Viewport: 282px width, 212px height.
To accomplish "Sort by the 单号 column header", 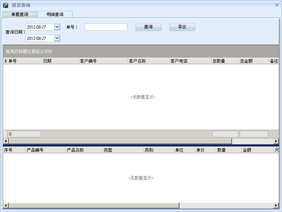I will click(24, 61).
